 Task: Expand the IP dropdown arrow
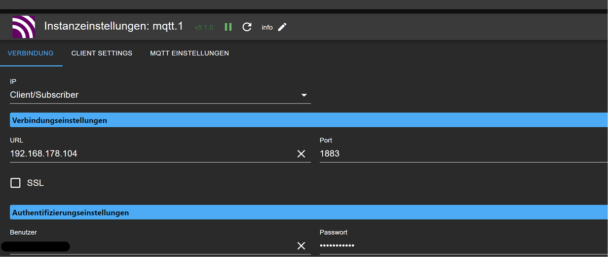304,95
